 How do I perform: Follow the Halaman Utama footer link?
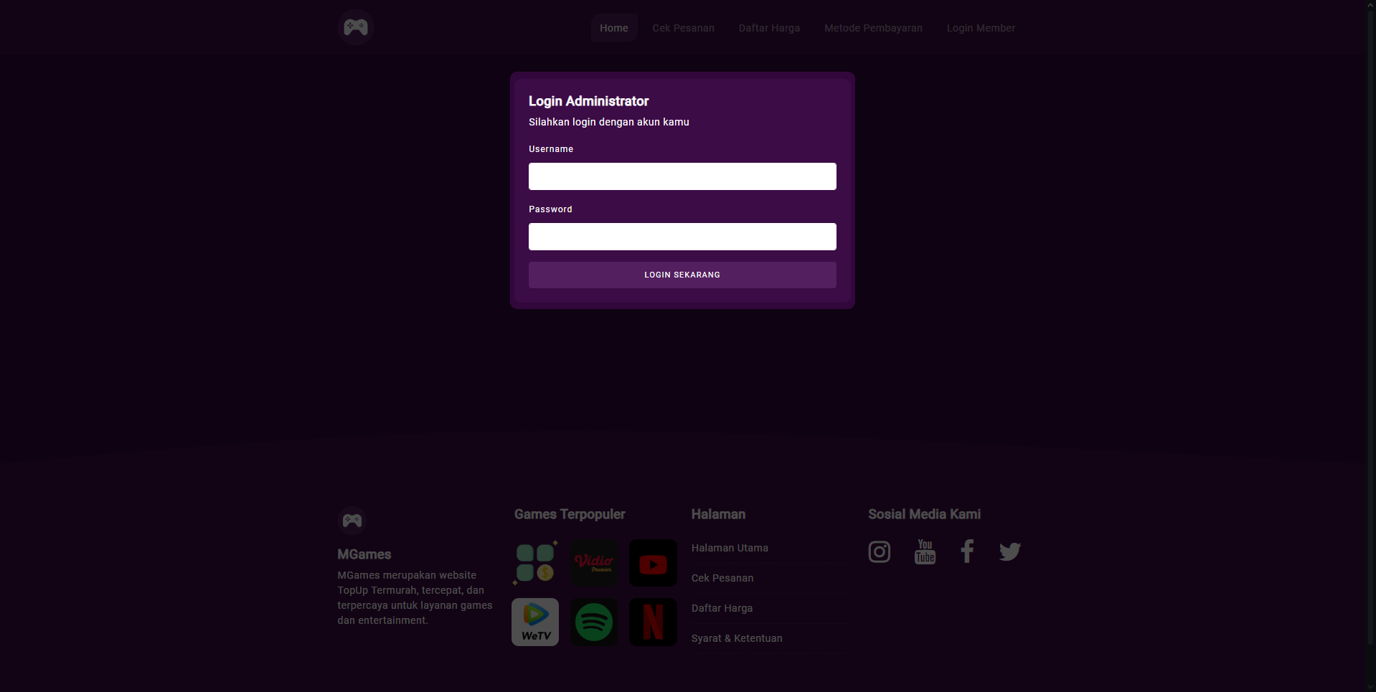(x=730, y=548)
